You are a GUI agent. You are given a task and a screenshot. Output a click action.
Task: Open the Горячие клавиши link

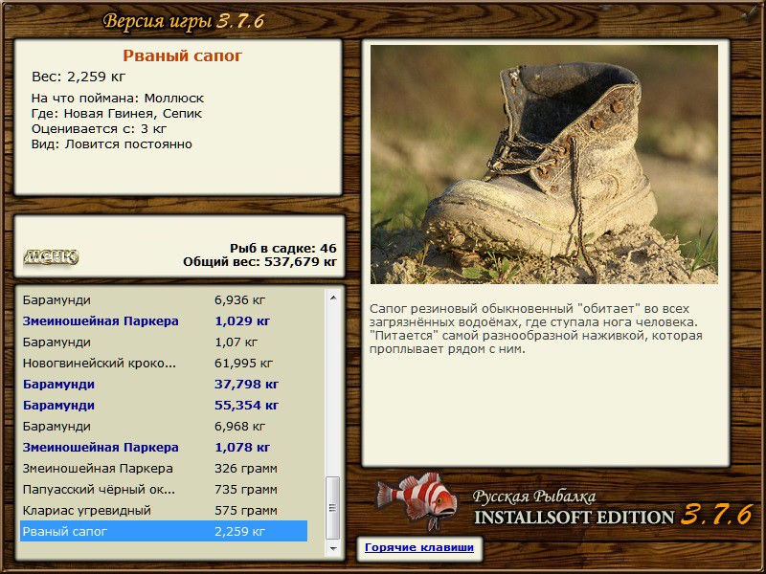click(419, 547)
